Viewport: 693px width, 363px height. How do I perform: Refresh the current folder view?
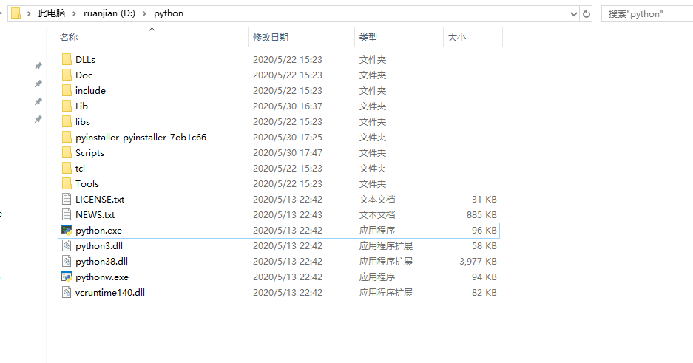586,14
